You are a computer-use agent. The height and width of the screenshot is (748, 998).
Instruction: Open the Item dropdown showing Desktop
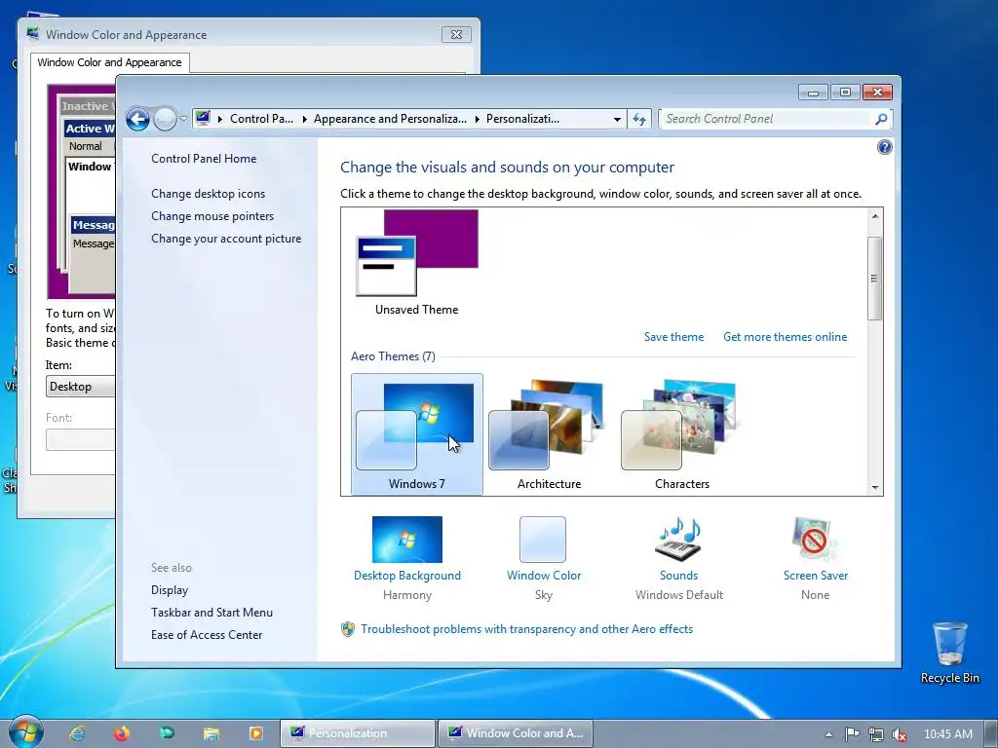point(80,386)
